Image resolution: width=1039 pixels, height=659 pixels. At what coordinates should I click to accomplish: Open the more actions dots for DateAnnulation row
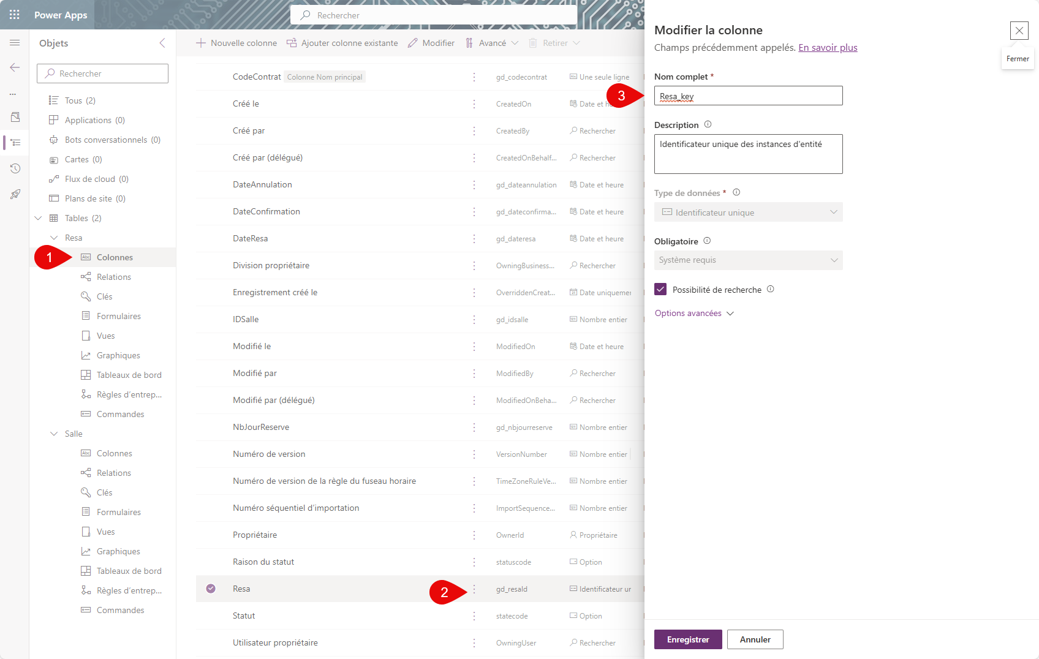[474, 185]
